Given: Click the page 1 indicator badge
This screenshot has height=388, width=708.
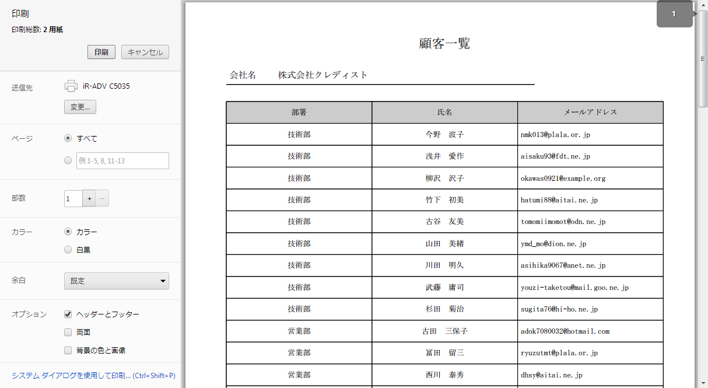Looking at the screenshot, I should pyautogui.click(x=674, y=14).
